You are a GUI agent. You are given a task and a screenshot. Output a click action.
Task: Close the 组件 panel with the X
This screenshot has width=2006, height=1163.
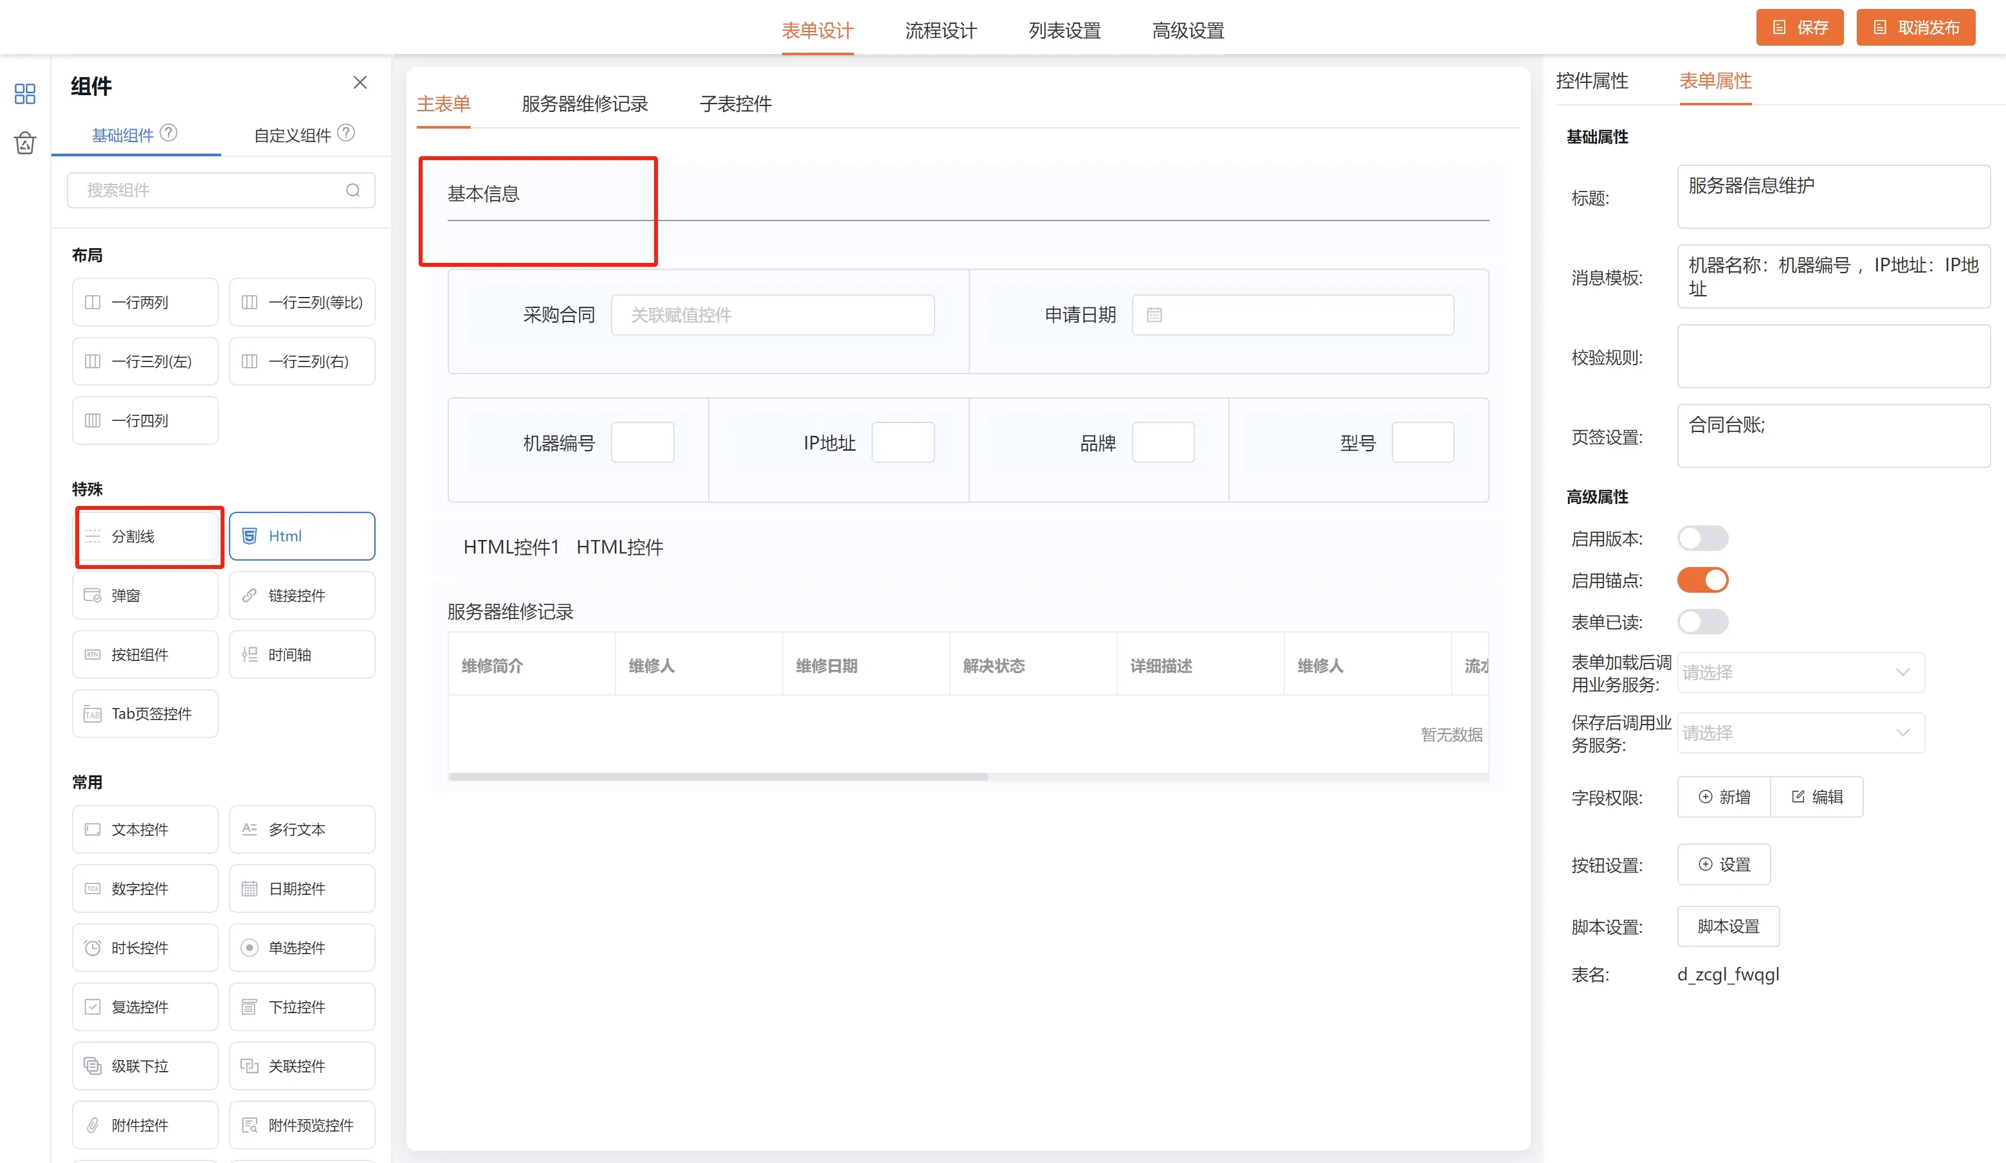[x=360, y=83]
